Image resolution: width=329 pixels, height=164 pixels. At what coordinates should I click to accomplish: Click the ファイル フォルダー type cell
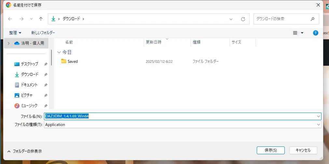(x=206, y=61)
